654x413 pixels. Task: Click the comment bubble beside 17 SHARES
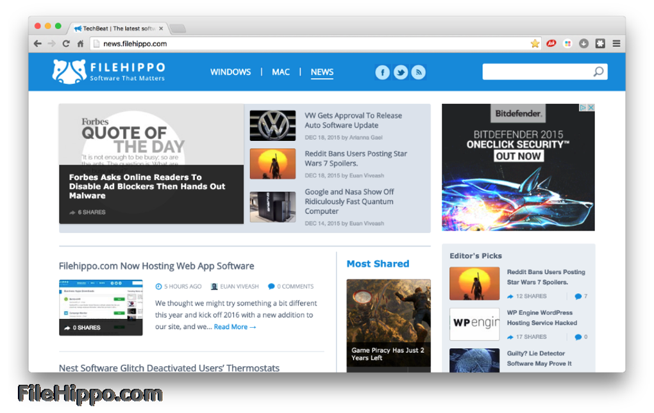(x=578, y=337)
